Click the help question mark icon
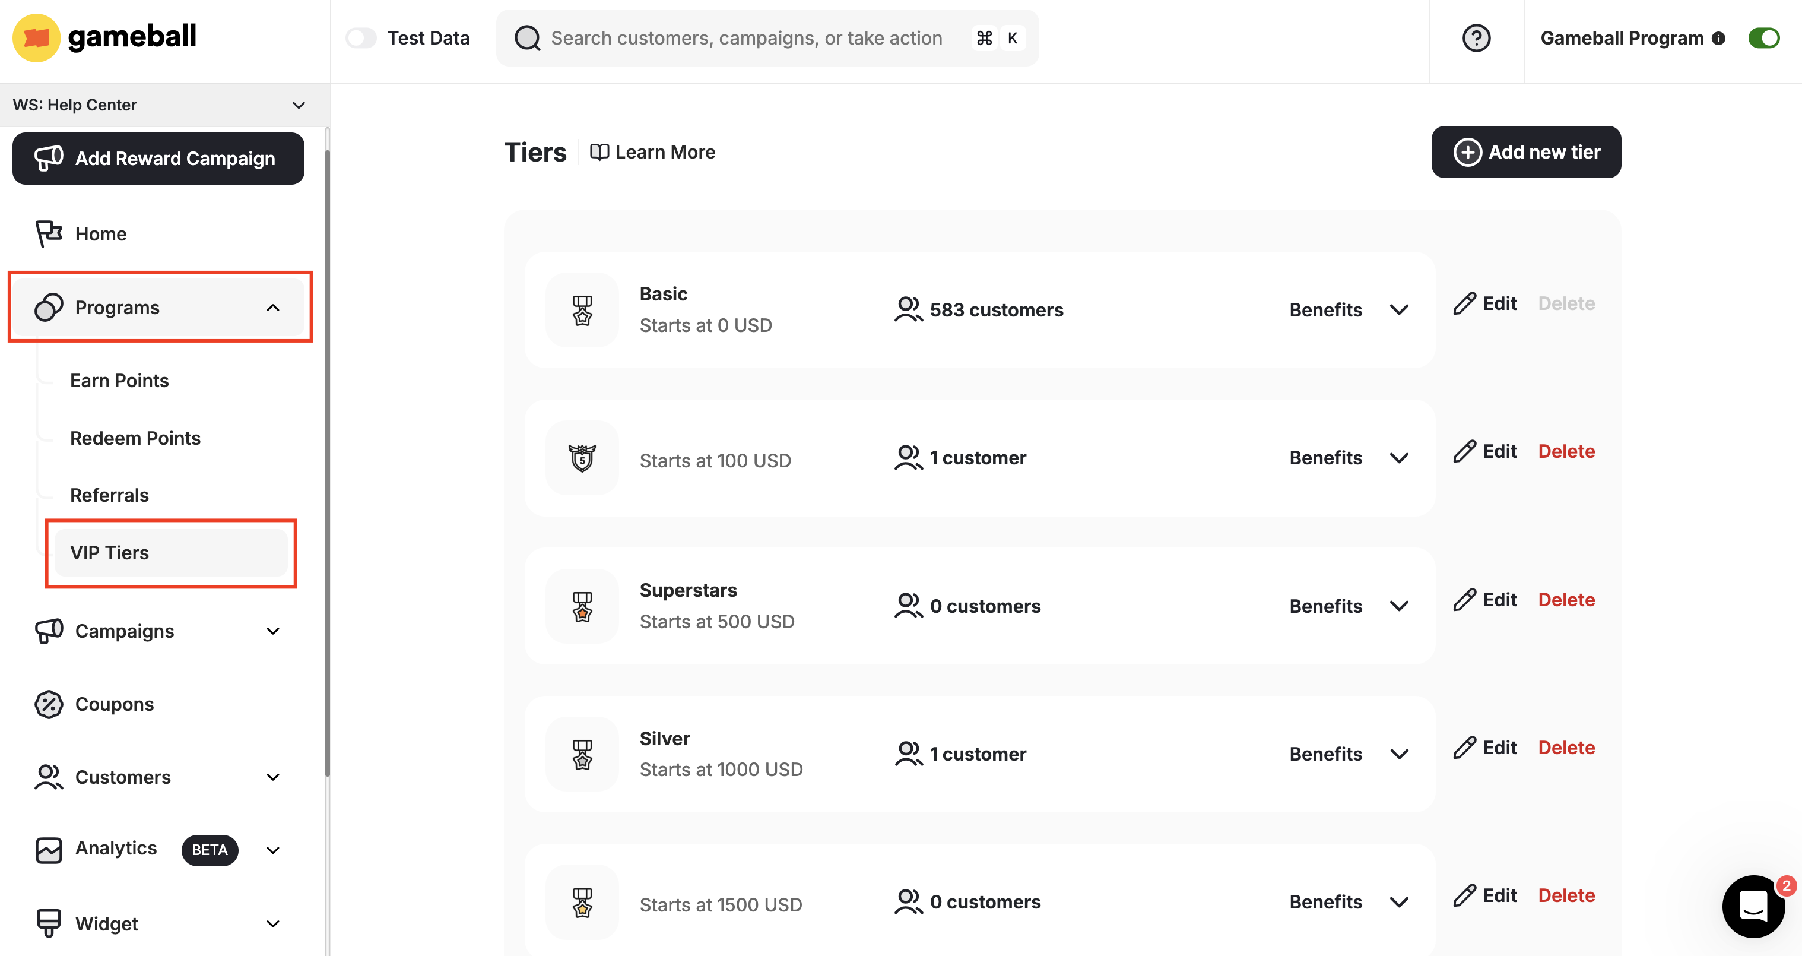The image size is (1802, 956). click(x=1476, y=38)
